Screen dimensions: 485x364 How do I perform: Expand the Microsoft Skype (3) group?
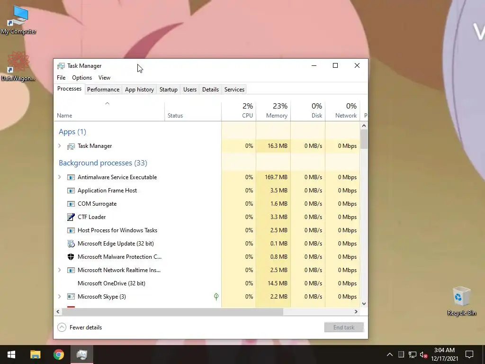click(60, 297)
